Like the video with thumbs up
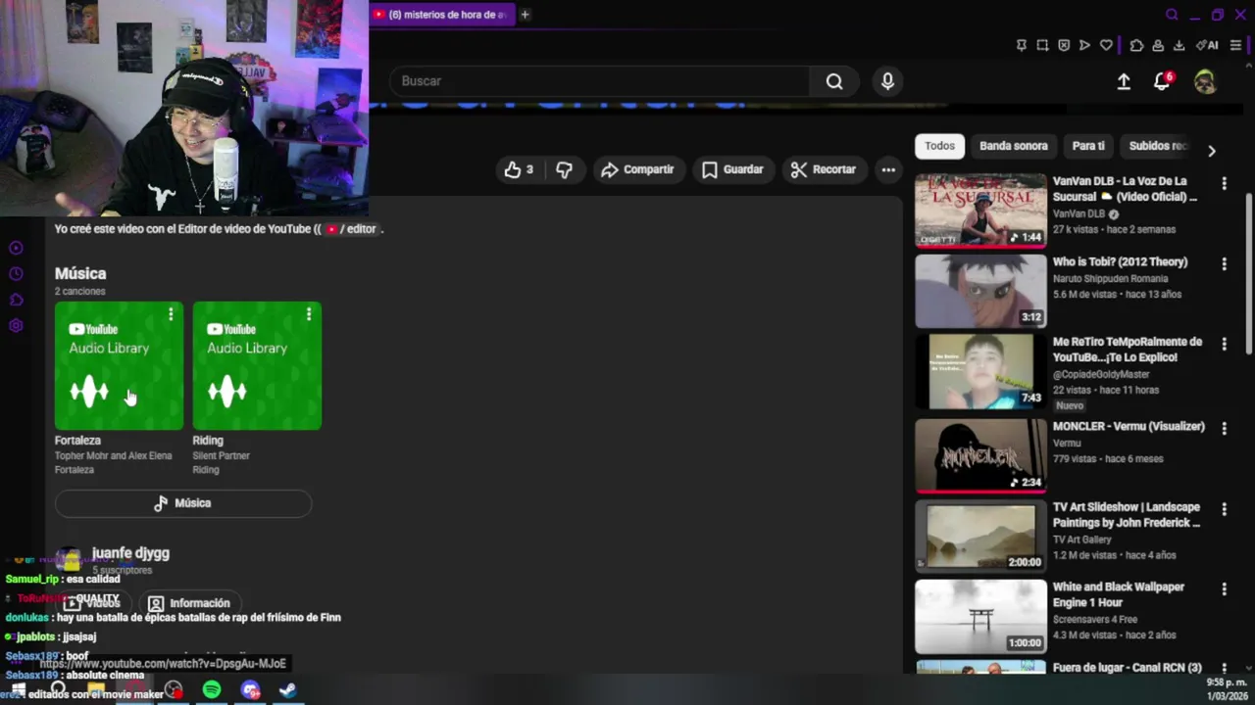The width and height of the screenshot is (1255, 705). tap(519, 169)
